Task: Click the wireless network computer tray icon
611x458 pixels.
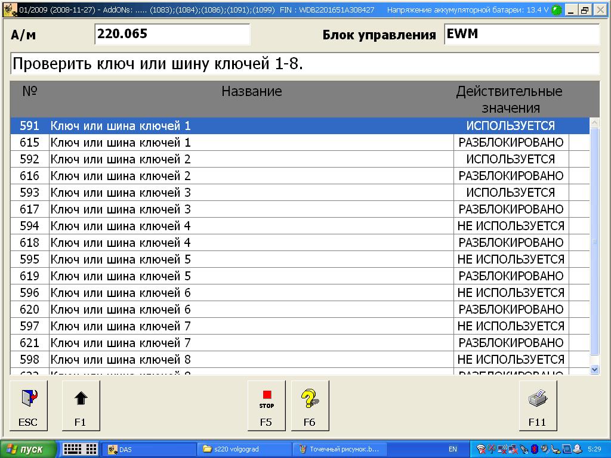Action: tap(502, 449)
